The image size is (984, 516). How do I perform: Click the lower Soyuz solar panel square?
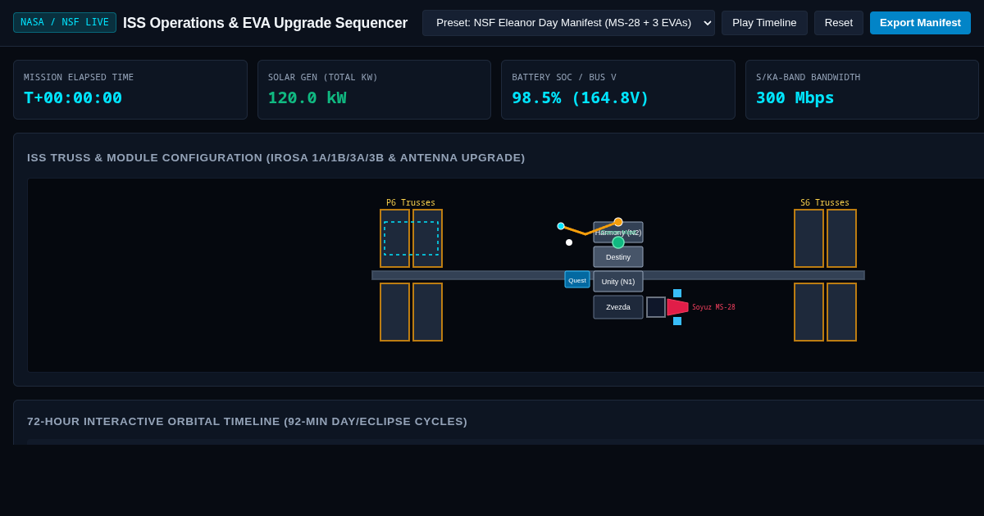click(x=677, y=321)
